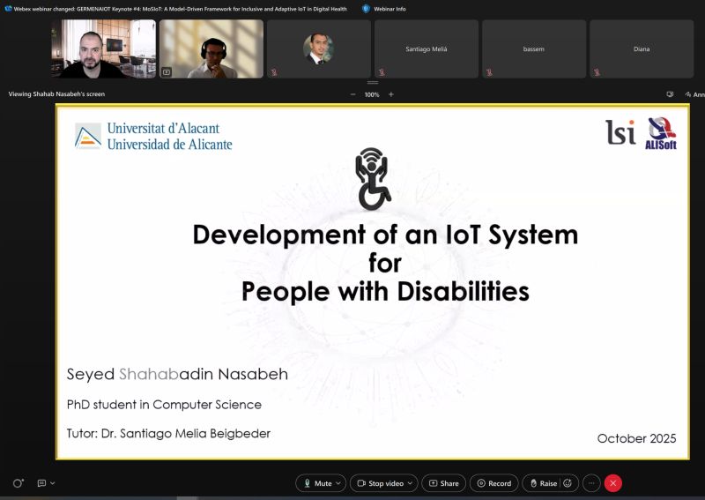The height and width of the screenshot is (500, 705).
Task: Open the Webex Assistant circle icon
Action: point(18,483)
